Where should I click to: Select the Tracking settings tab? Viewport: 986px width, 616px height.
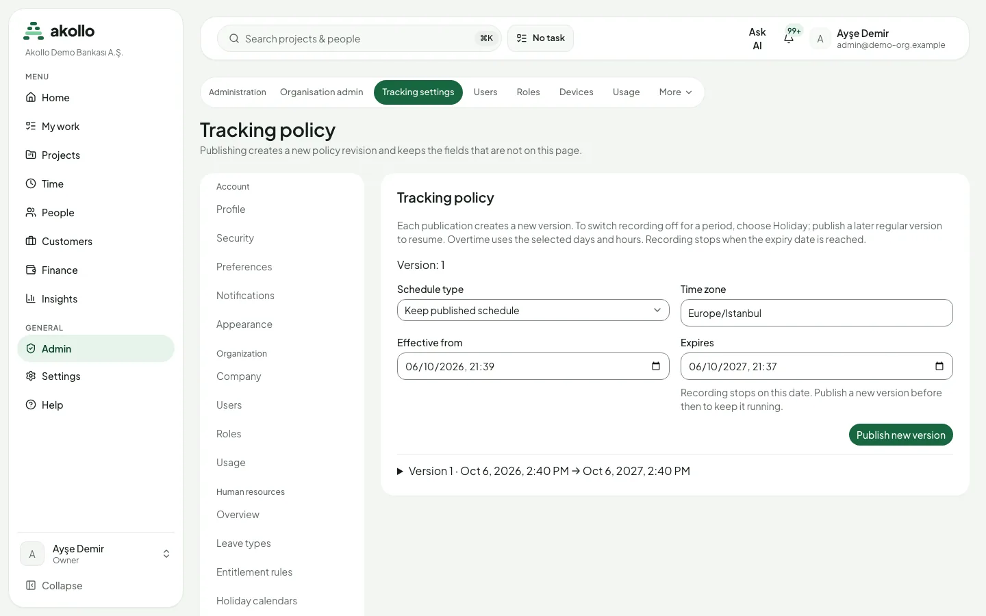point(418,92)
